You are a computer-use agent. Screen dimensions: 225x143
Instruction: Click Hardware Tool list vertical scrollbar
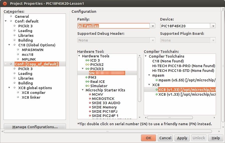coord(139,79)
